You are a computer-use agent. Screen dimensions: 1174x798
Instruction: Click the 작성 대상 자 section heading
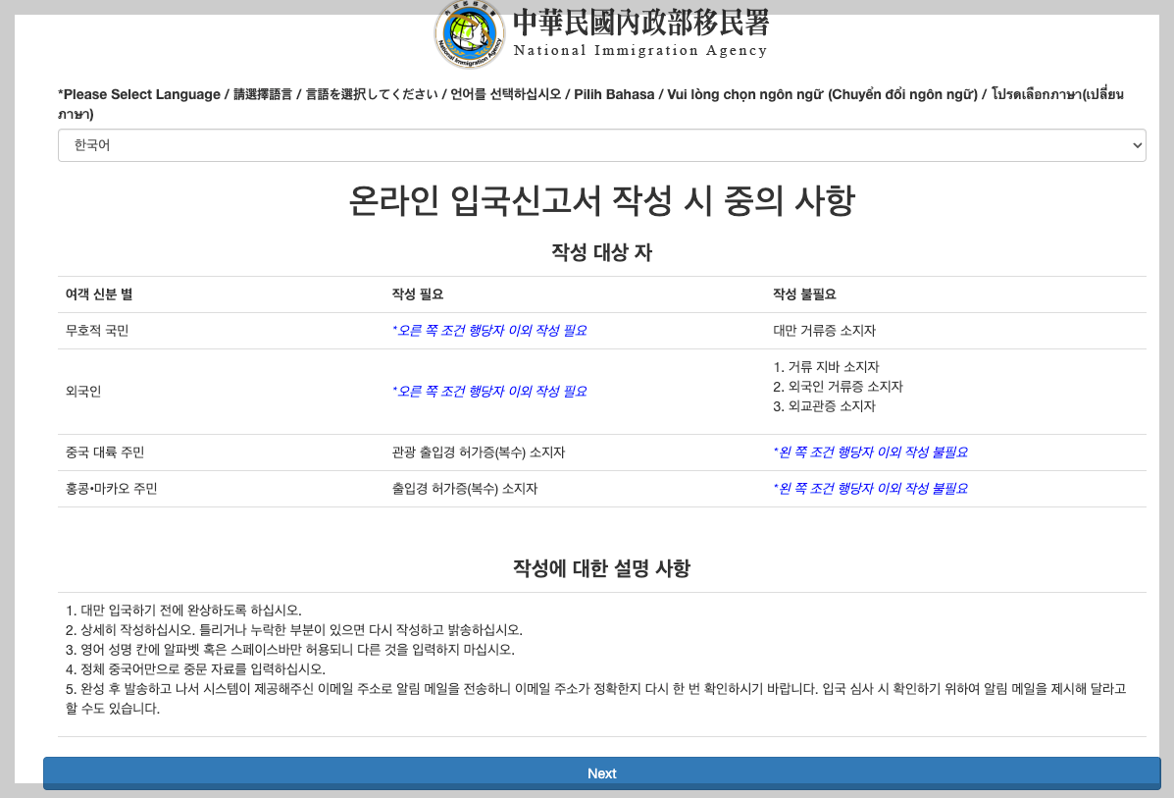(601, 251)
